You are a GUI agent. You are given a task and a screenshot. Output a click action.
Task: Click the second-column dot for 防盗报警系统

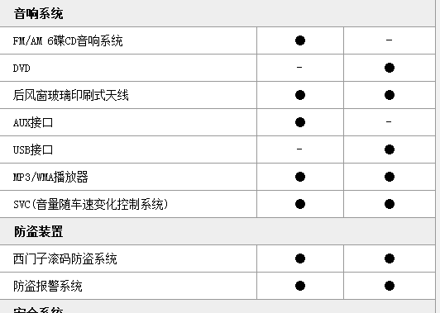point(390,286)
